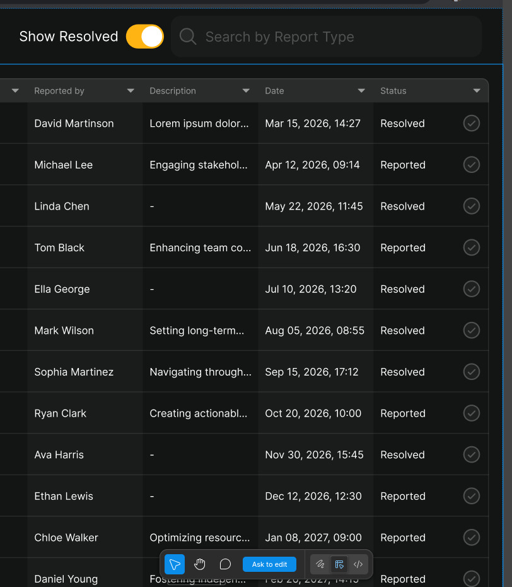Switch to Design mode icon in toolbar
The height and width of the screenshot is (587, 512).
[x=339, y=564]
